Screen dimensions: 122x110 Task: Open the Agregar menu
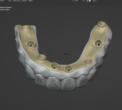(x=24, y=1)
